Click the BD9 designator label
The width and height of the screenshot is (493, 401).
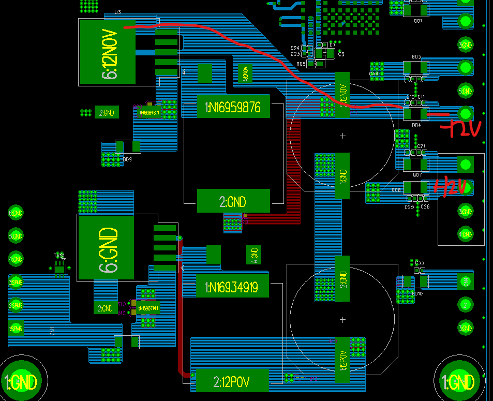(127, 159)
